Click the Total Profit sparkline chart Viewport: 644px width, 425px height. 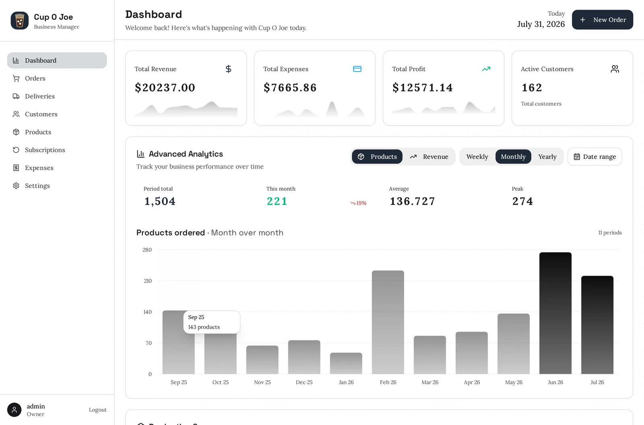click(444, 107)
